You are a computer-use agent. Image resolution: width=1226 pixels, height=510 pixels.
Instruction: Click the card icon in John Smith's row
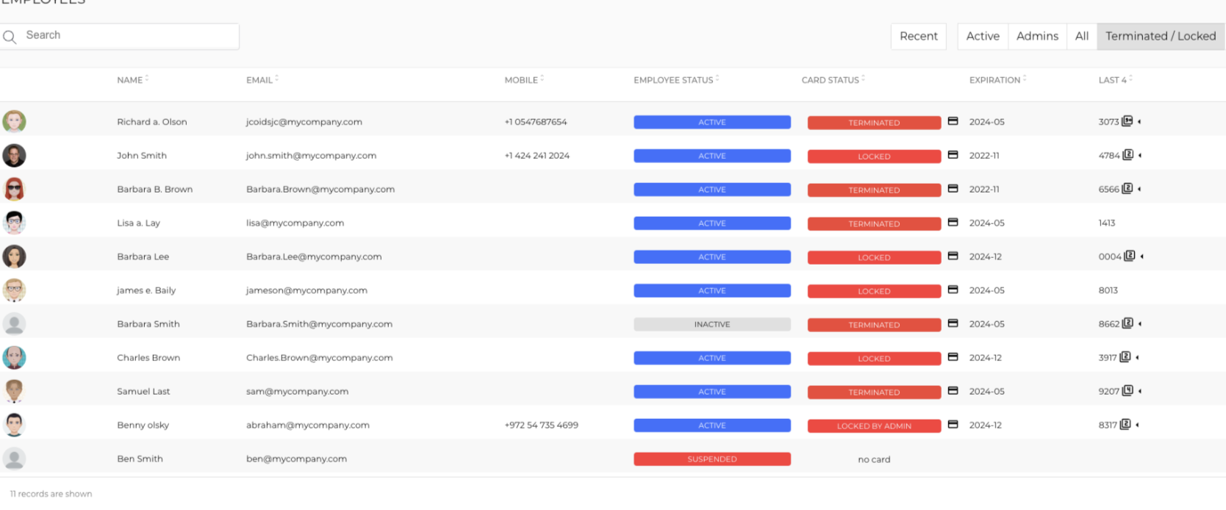click(953, 155)
